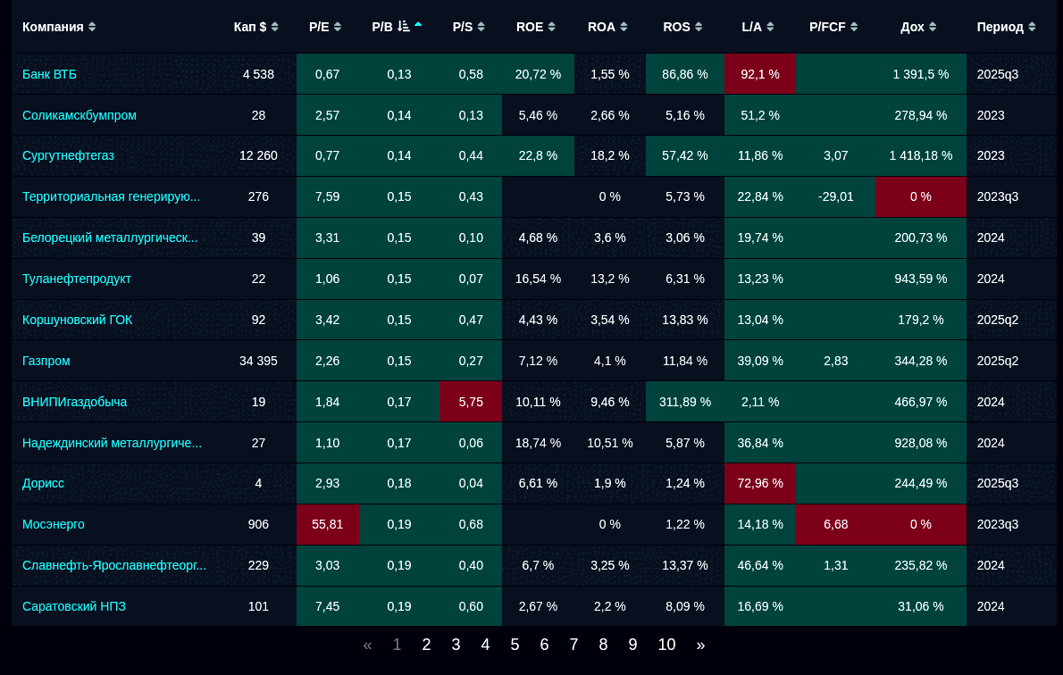Sort by ROA with its arrow icon
This screenshot has width=1063, height=675.
coord(624,27)
